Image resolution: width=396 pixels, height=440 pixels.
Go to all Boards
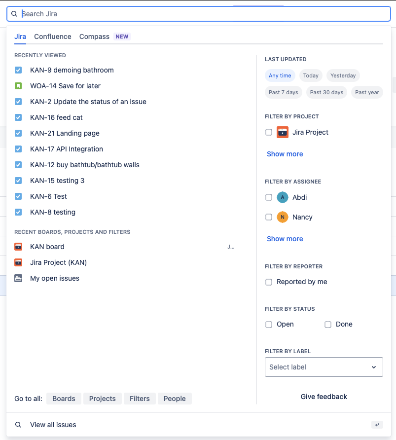pos(64,399)
